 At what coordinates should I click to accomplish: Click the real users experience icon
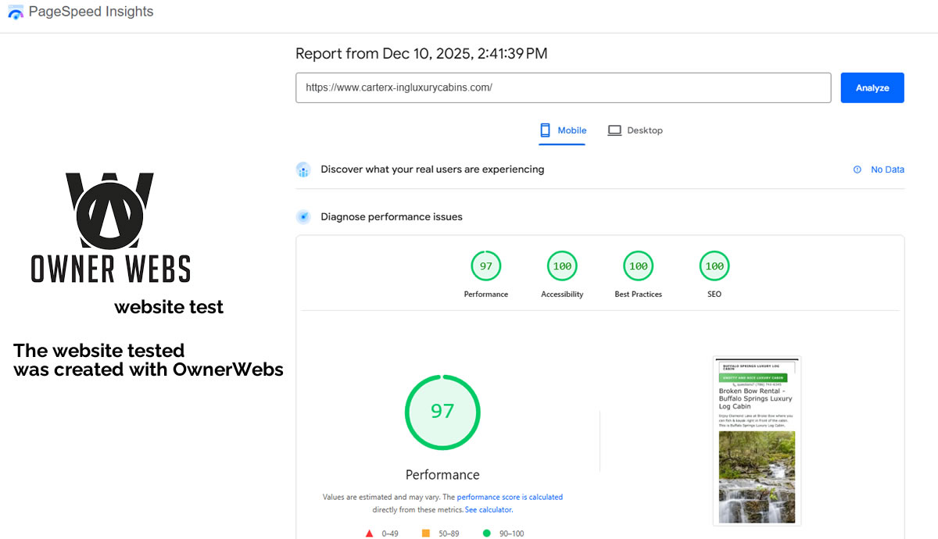coord(303,170)
